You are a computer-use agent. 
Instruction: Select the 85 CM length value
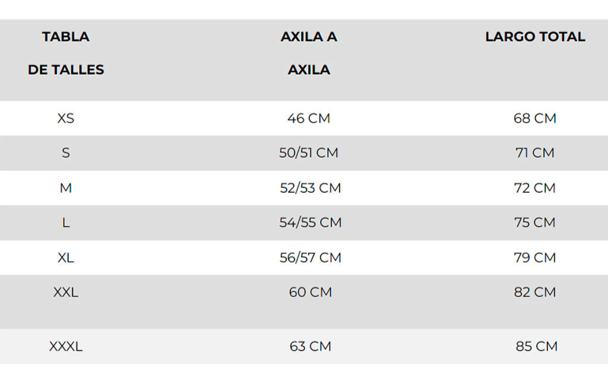[537, 347]
